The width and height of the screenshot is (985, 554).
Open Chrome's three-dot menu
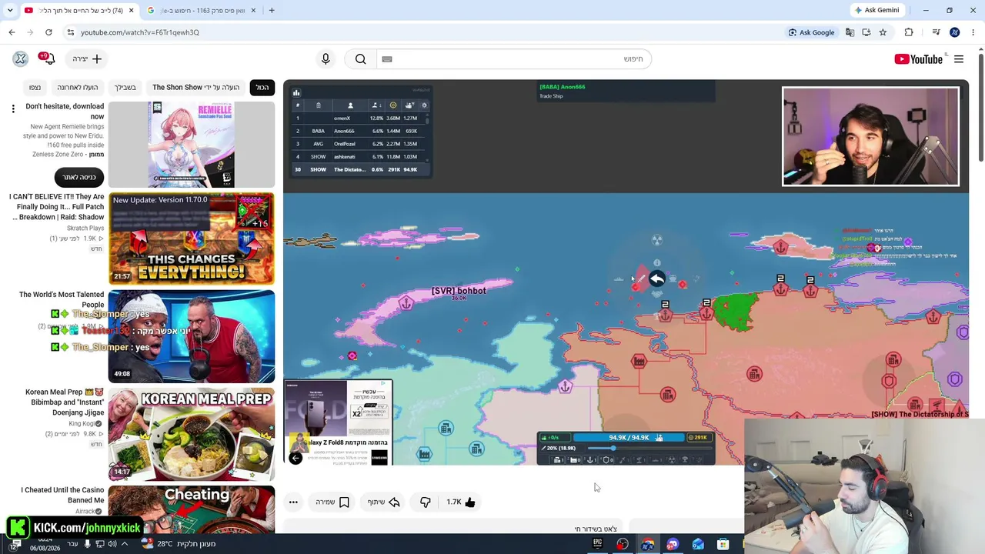973,32
